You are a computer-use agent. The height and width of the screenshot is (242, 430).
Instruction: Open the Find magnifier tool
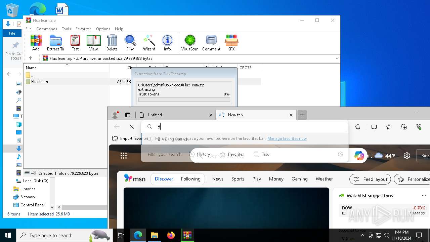pyautogui.click(x=130, y=43)
